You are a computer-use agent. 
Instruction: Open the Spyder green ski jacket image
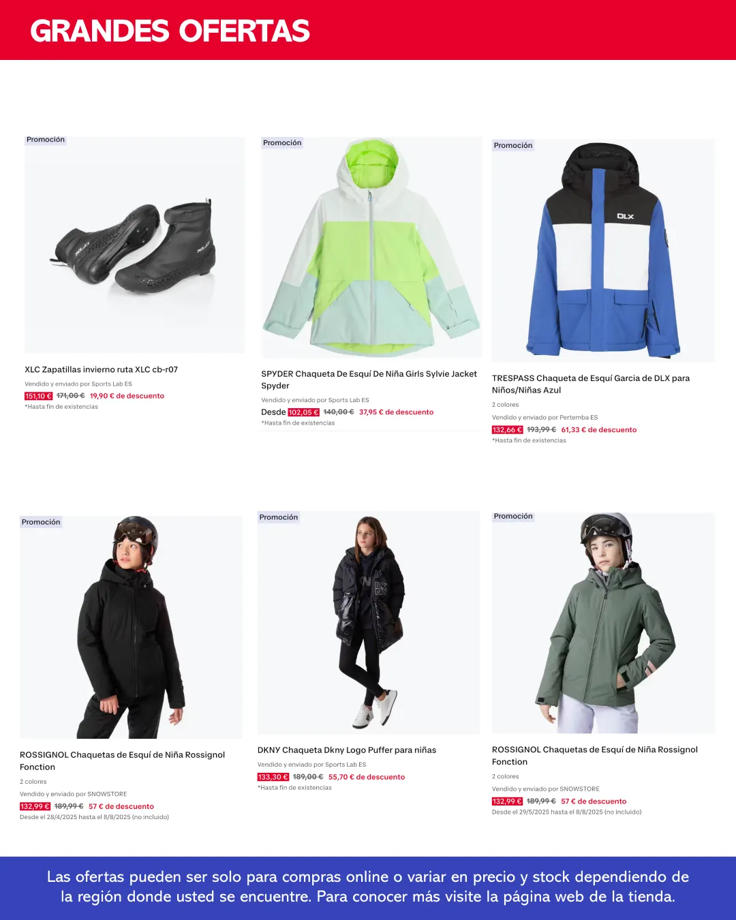click(x=371, y=247)
